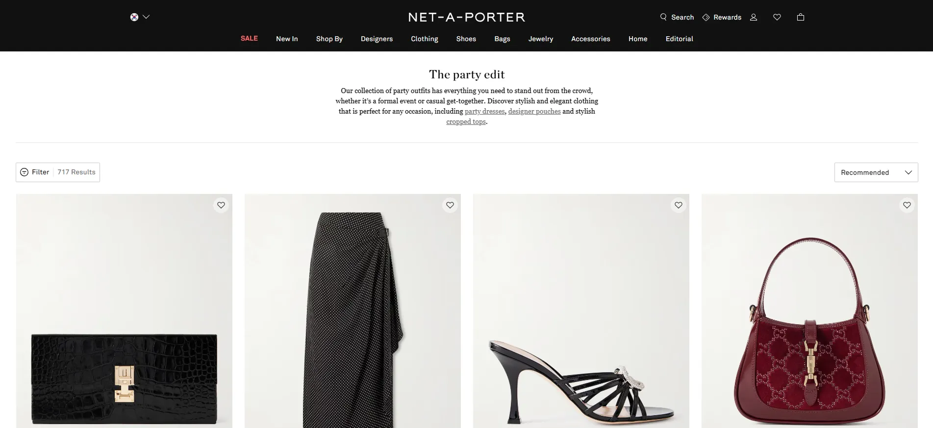Click the South Korea flag icon
Viewport: 933px width, 428px height.
tap(134, 17)
